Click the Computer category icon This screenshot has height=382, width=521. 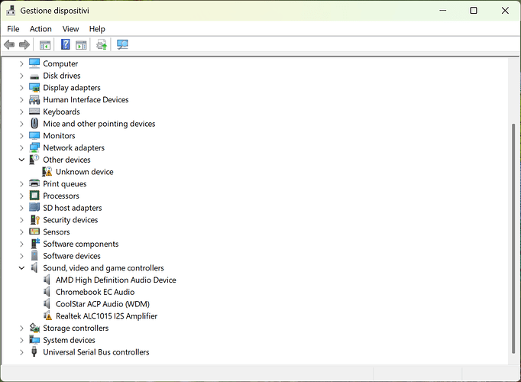(x=34, y=63)
